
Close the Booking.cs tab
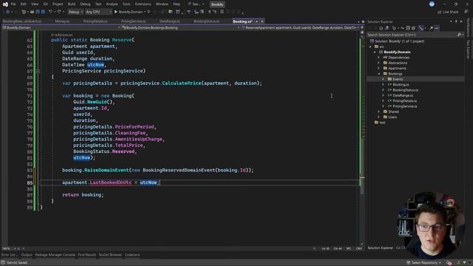pyautogui.click(x=262, y=21)
